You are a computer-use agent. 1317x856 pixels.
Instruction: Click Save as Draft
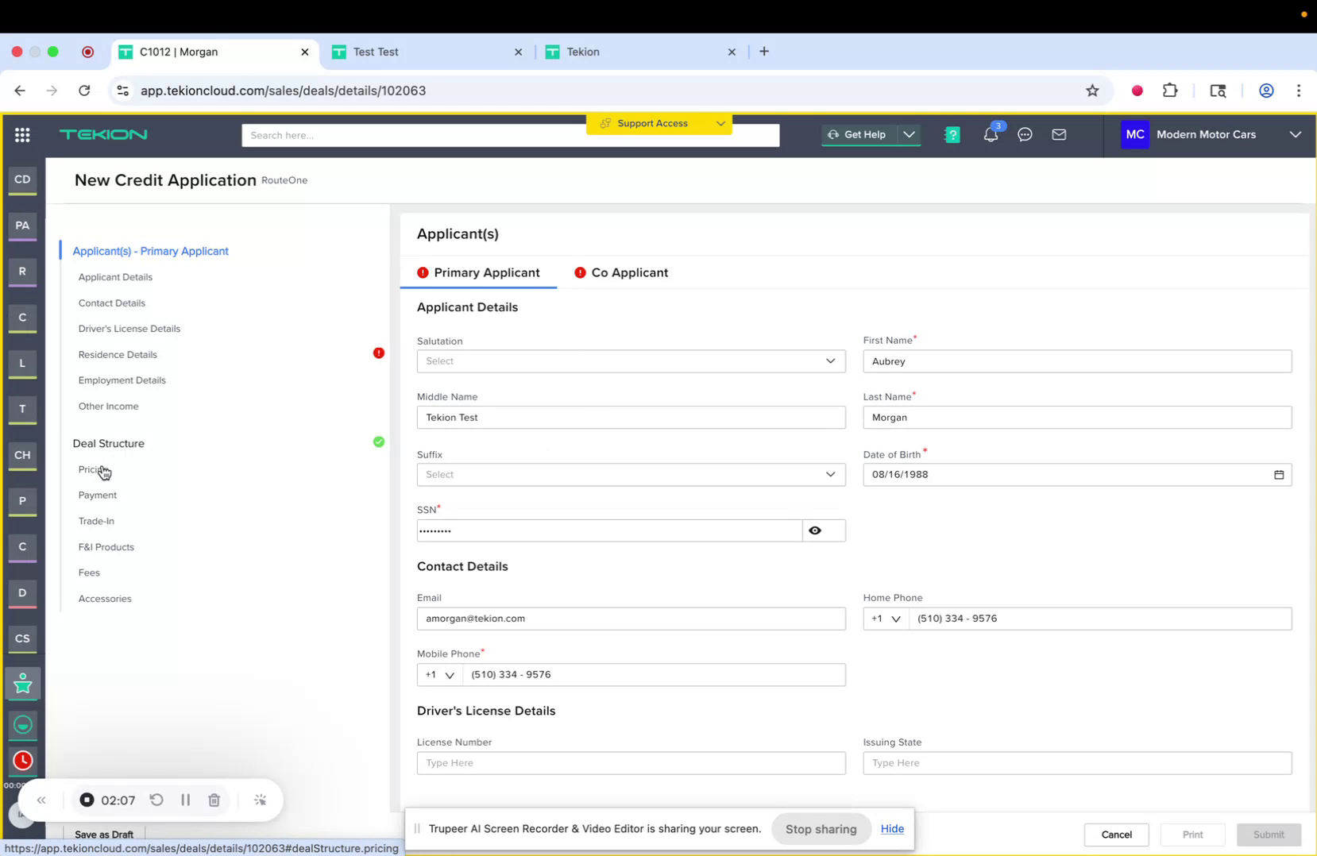pyautogui.click(x=103, y=834)
